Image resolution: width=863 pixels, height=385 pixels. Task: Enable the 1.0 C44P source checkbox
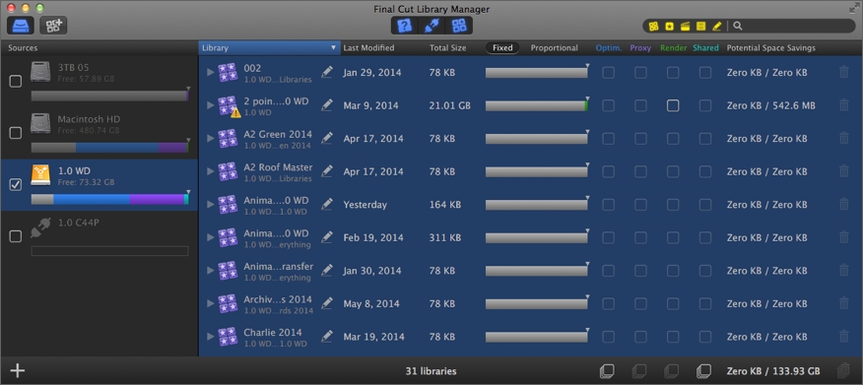click(16, 236)
